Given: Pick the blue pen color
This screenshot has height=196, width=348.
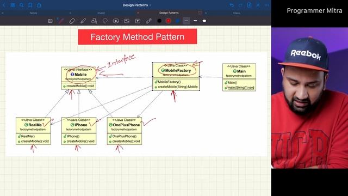Looking at the screenshot, I should (177, 21).
